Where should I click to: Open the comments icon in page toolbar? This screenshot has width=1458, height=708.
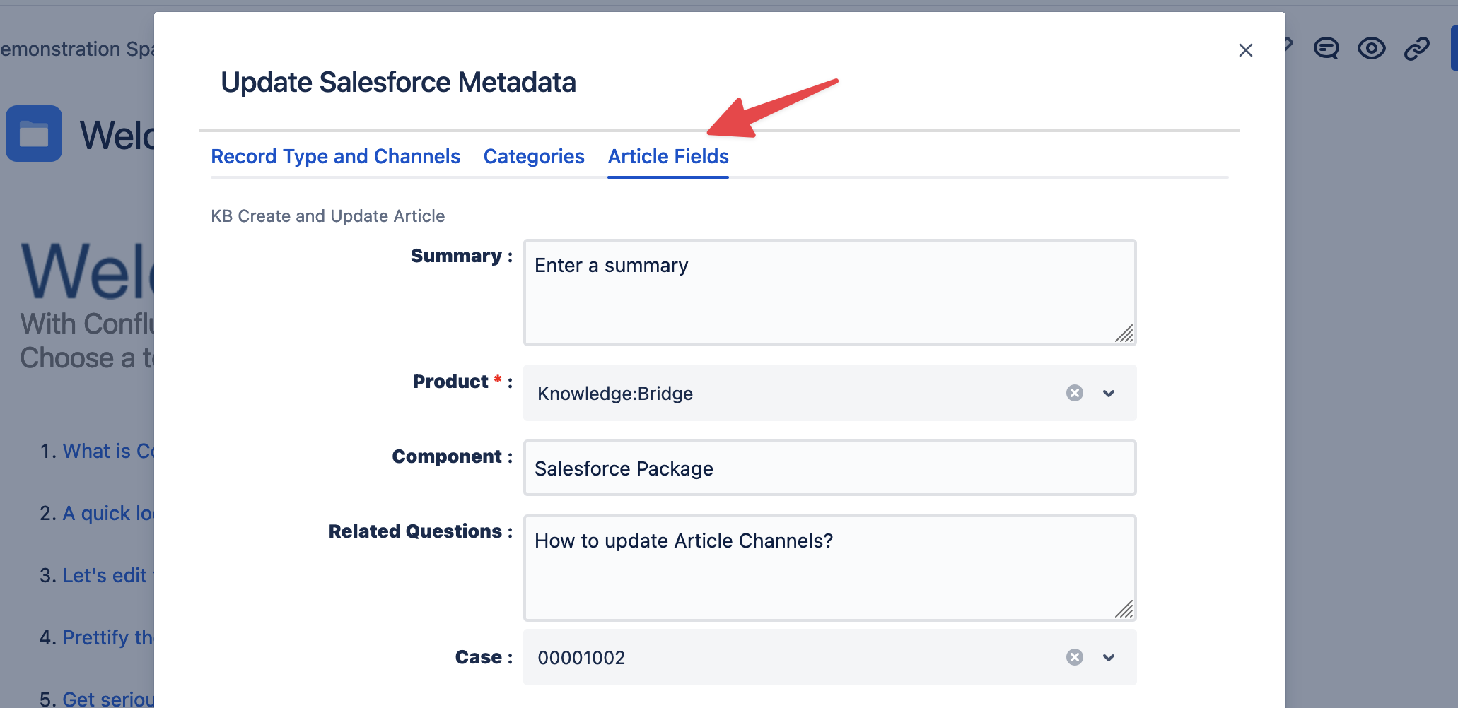[x=1326, y=49]
